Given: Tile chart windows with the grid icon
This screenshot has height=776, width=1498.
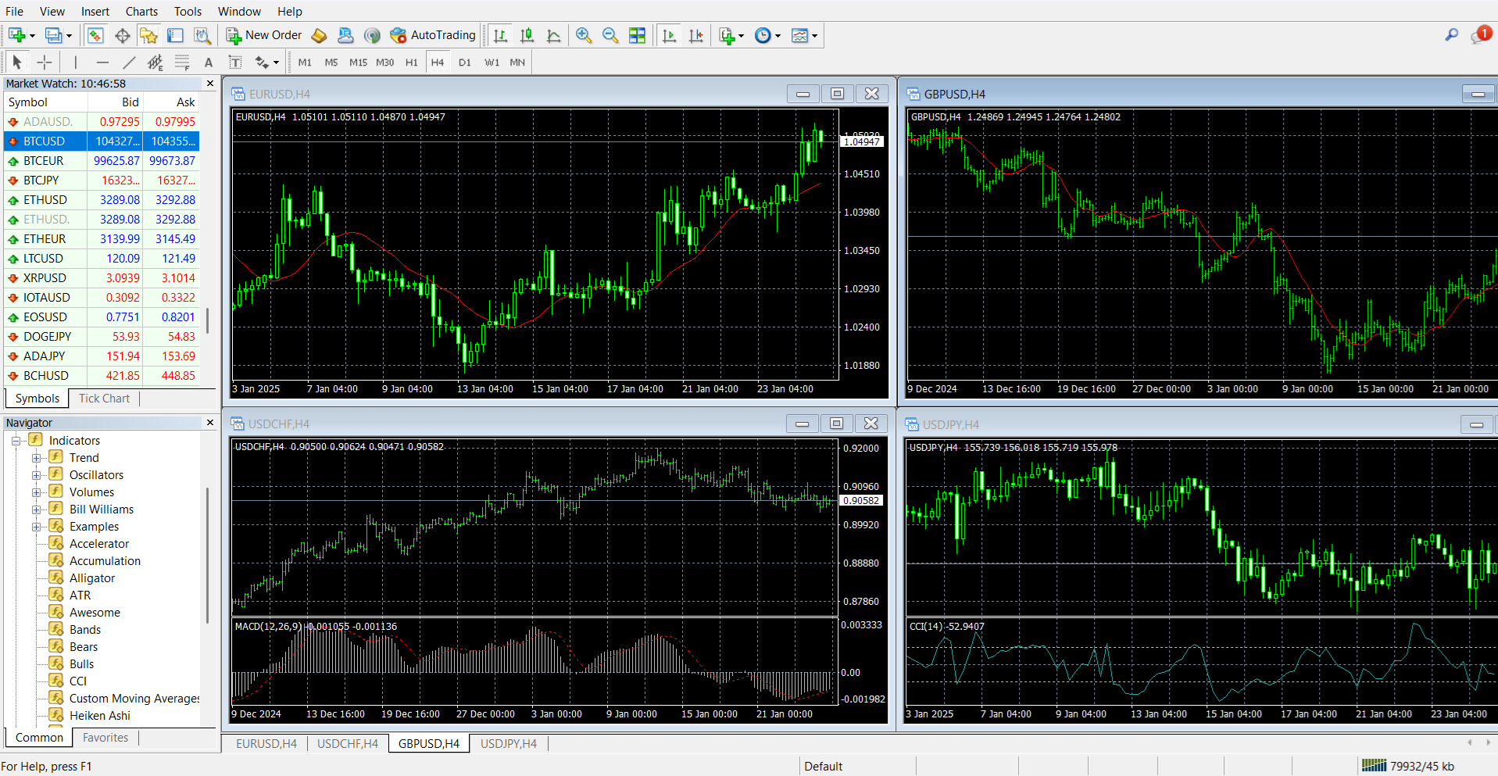Looking at the screenshot, I should 637,35.
